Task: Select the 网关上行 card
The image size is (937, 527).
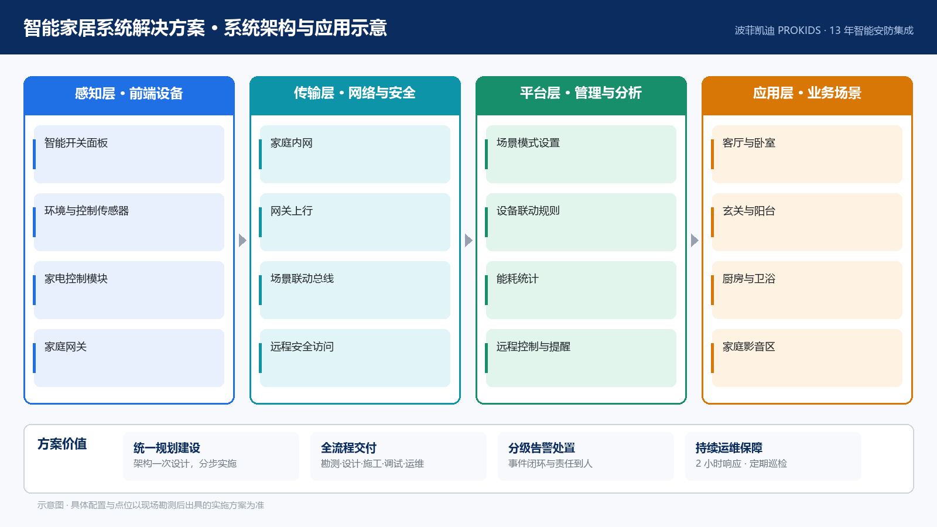Action: pos(355,222)
